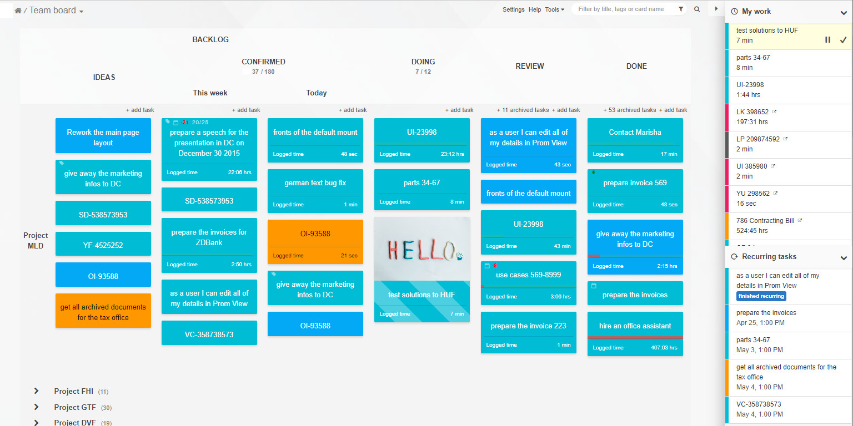
Task: Click the finished recurring badge
Action: point(761,296)
